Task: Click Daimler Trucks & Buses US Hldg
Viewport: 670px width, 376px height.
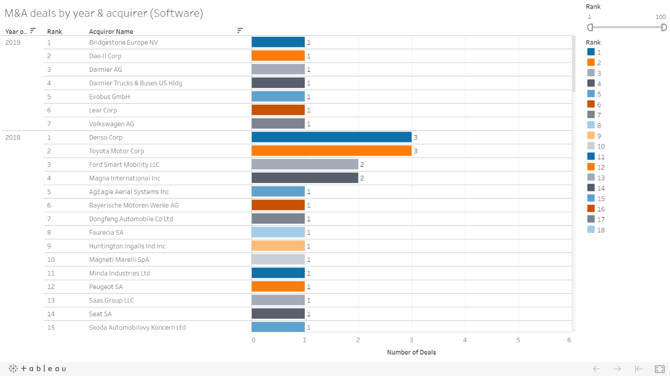Action: pos(135,83)
